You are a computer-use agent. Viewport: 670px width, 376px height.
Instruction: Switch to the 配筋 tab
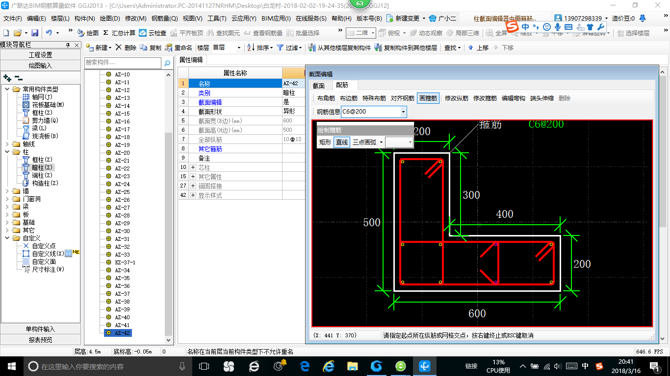342,85
